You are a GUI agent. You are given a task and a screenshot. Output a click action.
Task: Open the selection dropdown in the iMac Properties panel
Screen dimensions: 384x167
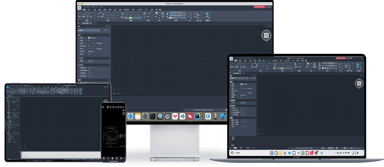click(89, 30)
